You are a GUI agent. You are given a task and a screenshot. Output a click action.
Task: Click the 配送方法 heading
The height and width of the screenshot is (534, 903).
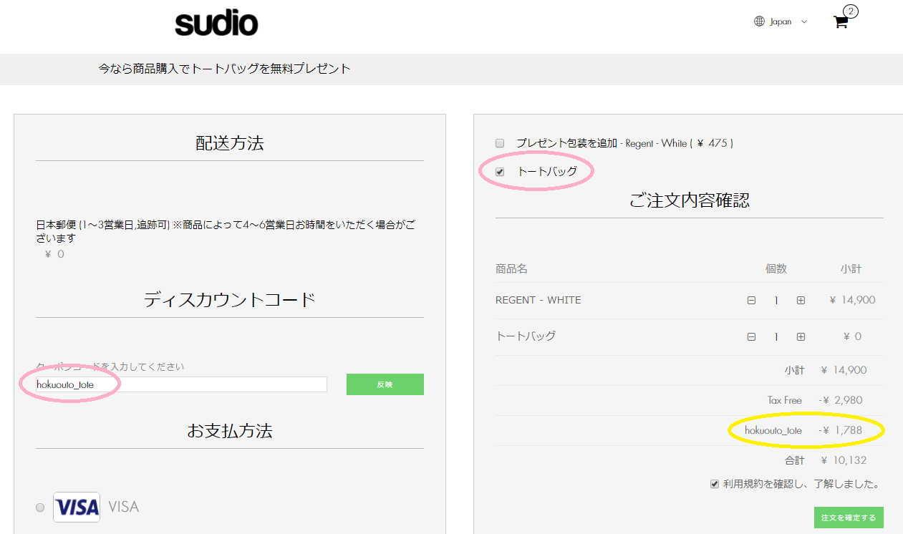pos(230,143)
